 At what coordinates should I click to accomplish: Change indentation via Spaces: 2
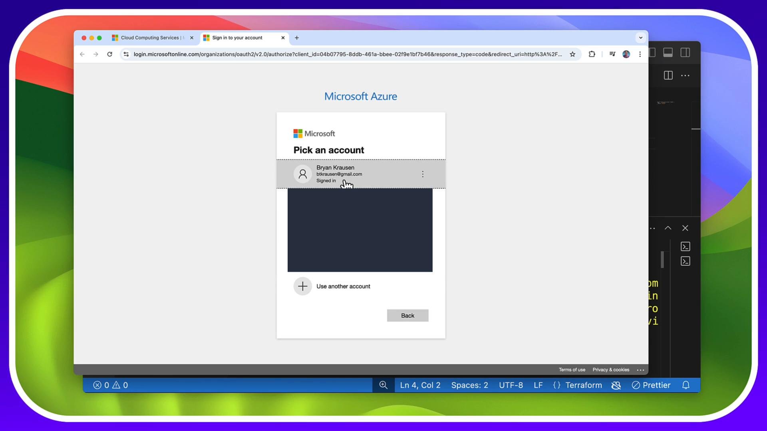[x=470, y=385]
